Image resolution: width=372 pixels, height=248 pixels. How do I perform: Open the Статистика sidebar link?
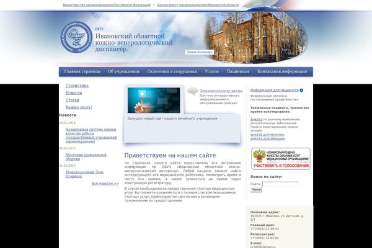[x=77, y=86]
